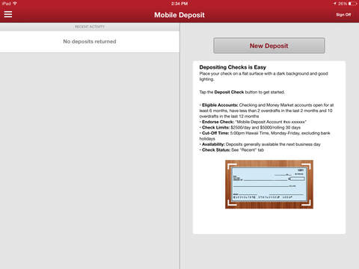Tap the Cut-Off Time line
The width and height of the screenshot is (359, 269).
tap(265, 136)
